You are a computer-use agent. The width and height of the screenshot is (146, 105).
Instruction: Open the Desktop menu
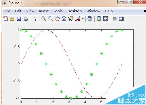point(74,11)
